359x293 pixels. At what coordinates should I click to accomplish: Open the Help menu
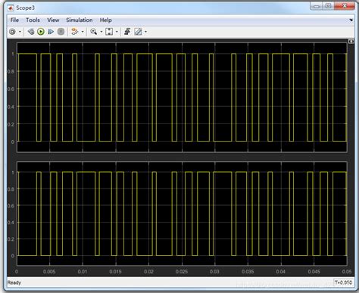(x=105, y=20)
